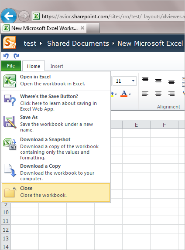185x250 pixels.
Task: Click the Excel icon in the address bar
Action: [x=36, y=16]
